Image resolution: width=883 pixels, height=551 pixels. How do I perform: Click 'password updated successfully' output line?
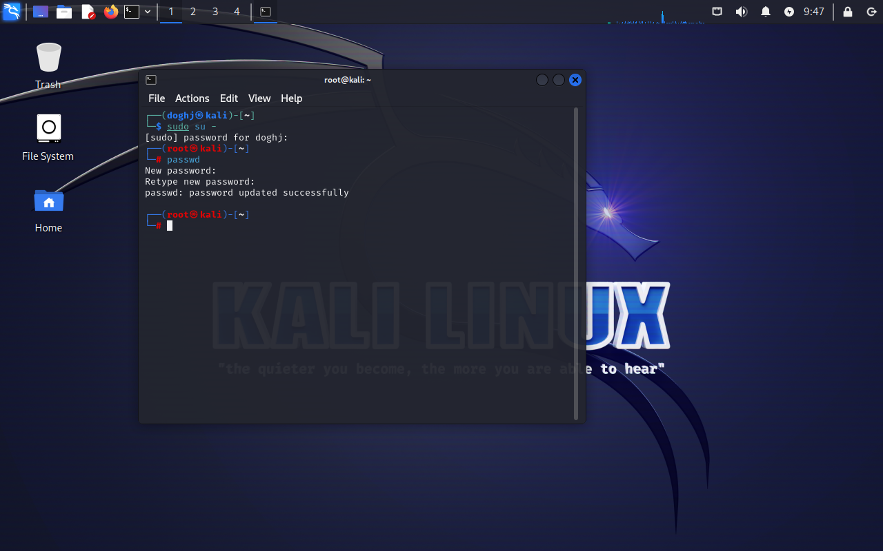[x=247, y=193]
